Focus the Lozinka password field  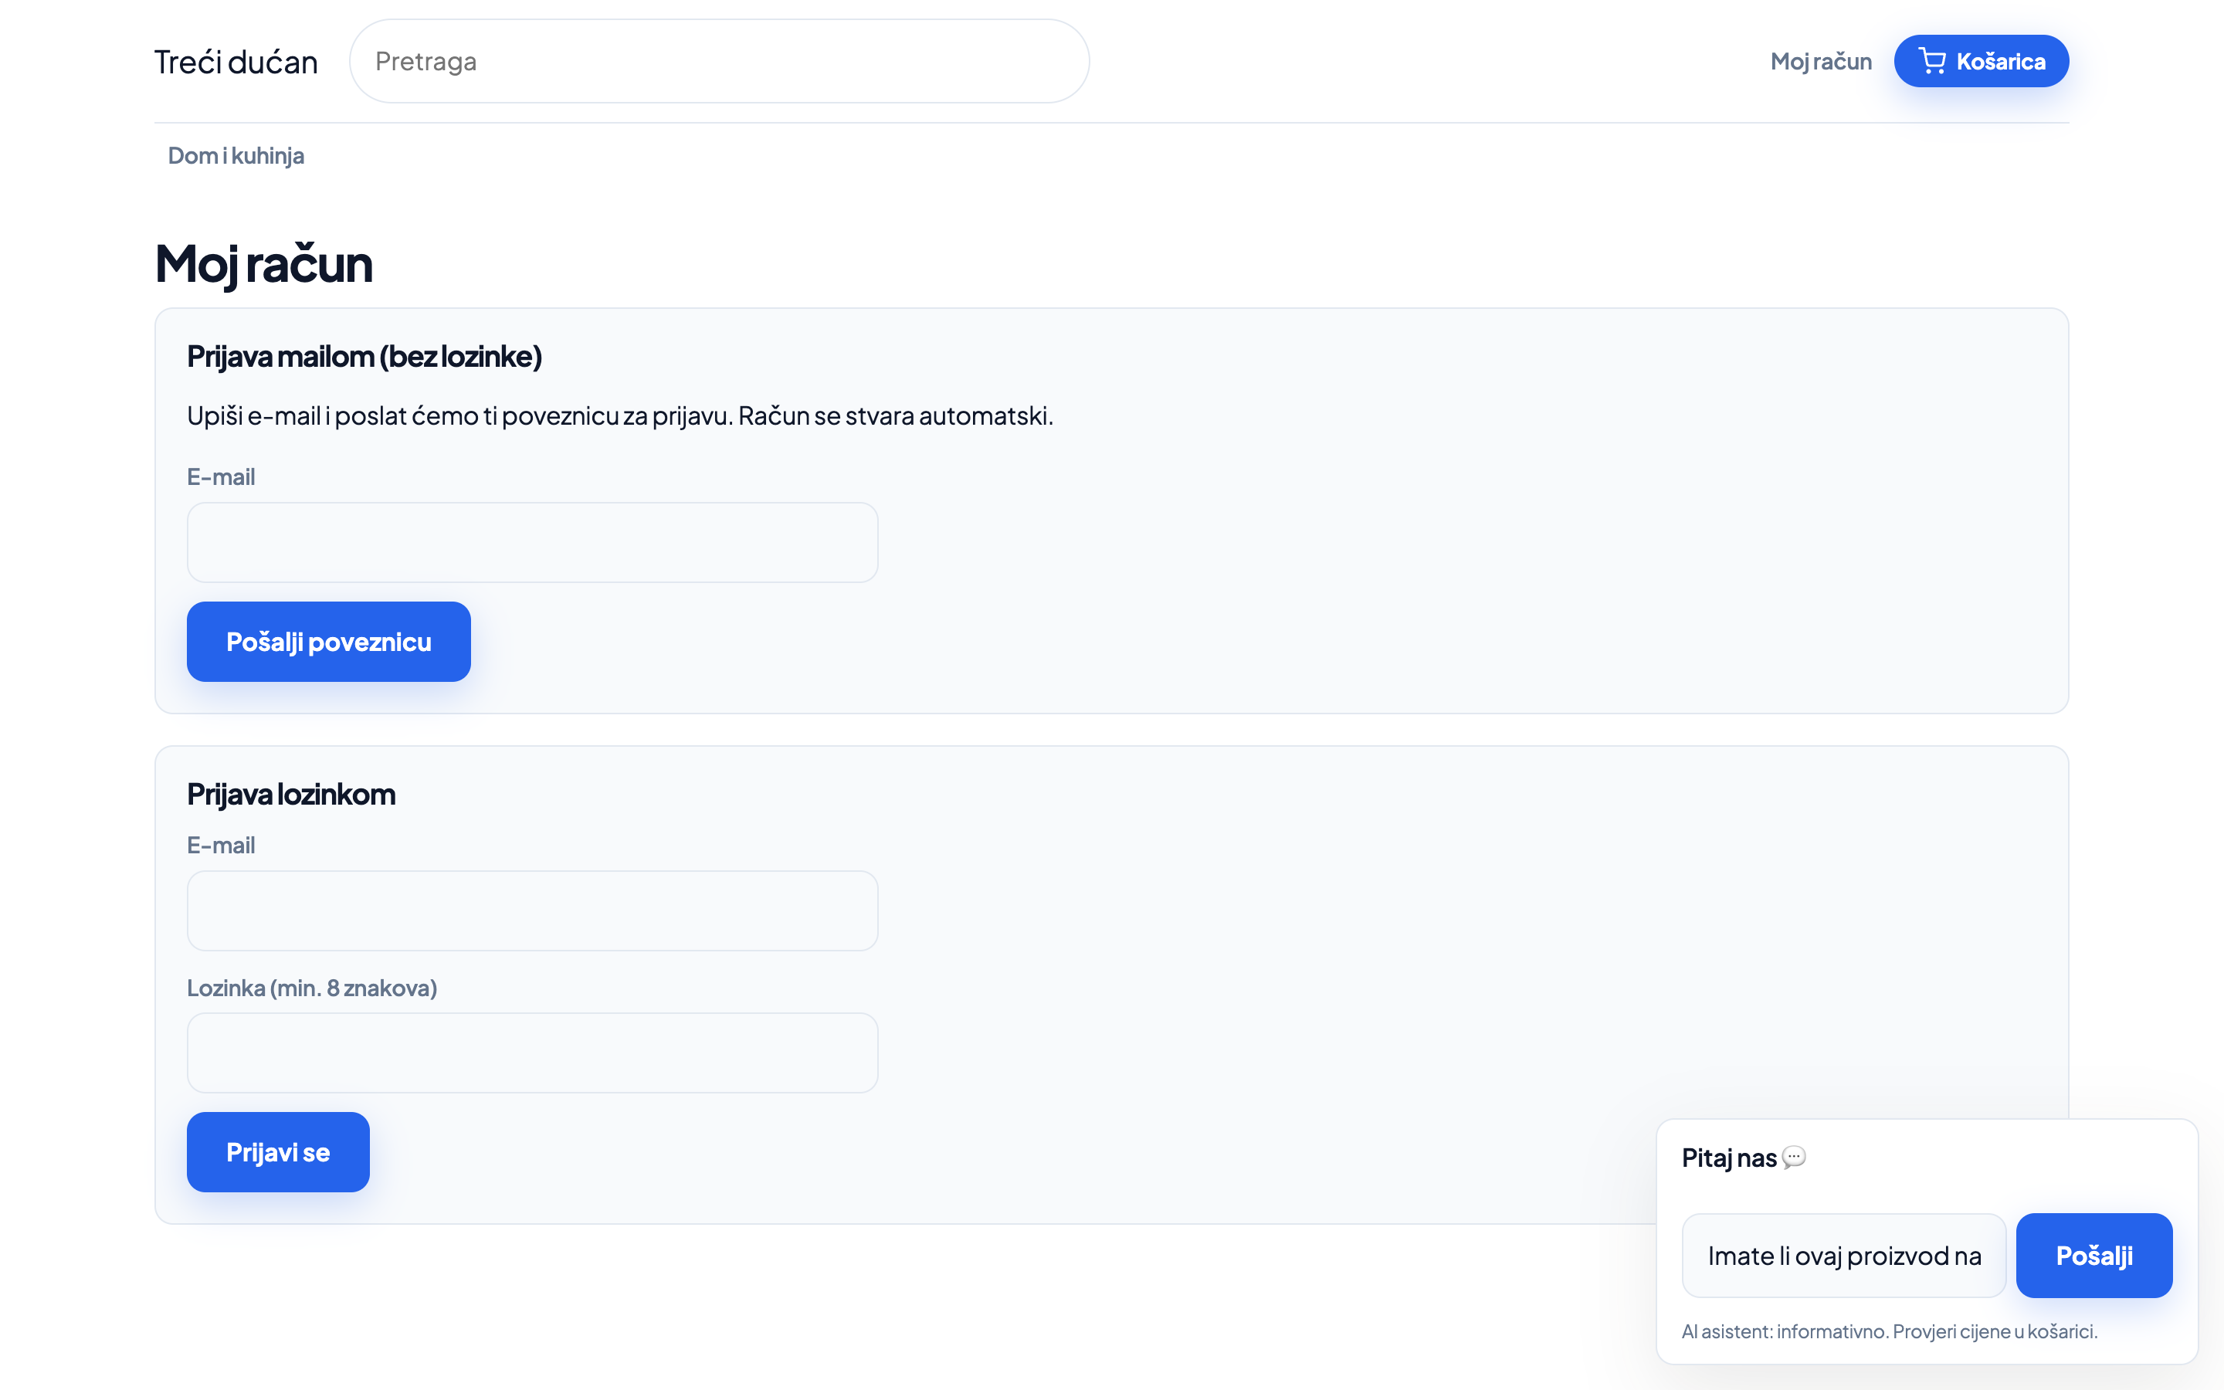pyautogui.click(x=532, y=1053)
